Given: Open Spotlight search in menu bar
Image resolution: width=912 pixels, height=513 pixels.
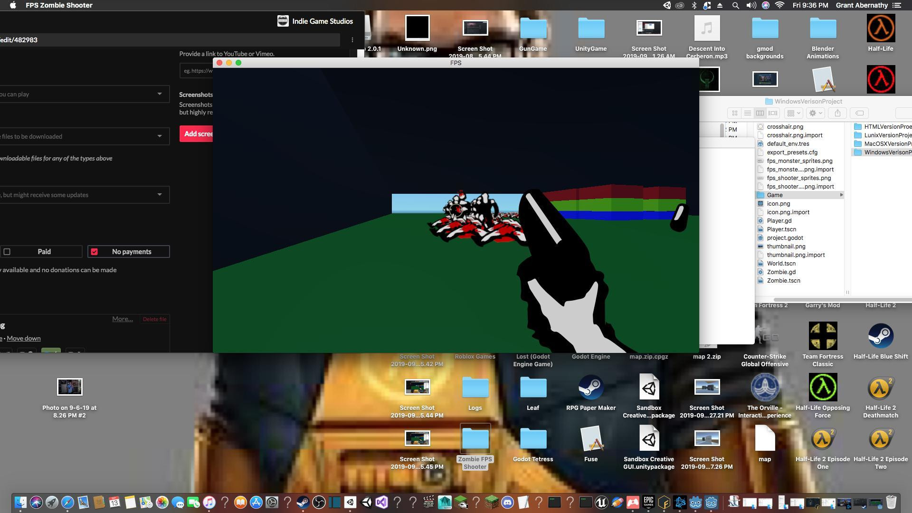Looking at the screenshot, I should [735, 5].
